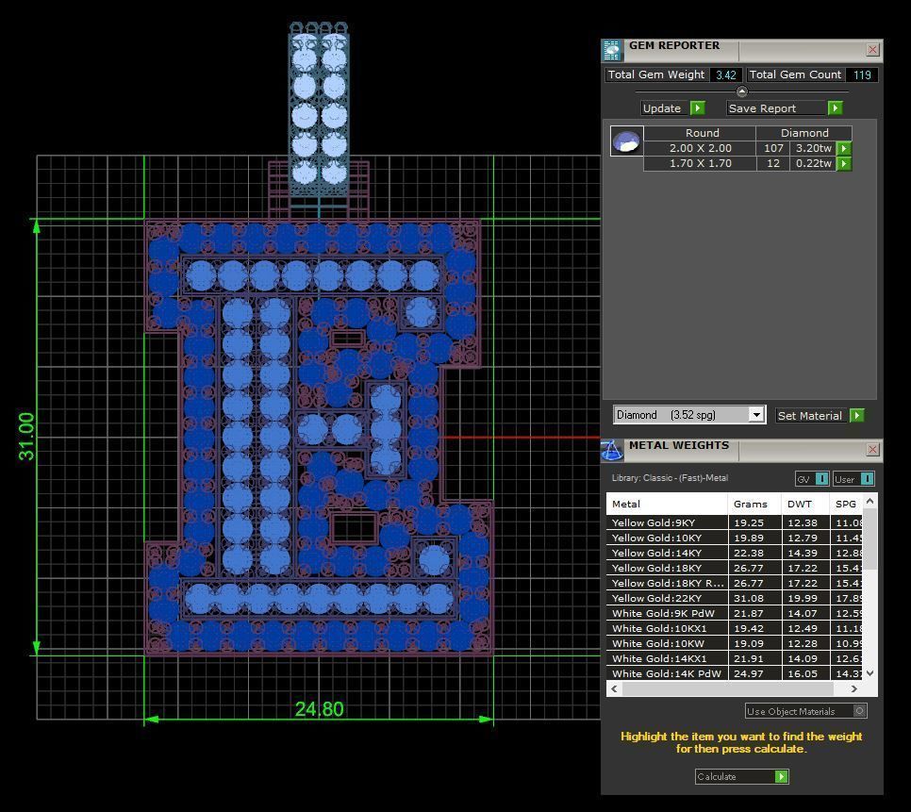Click the left arrow of horizontal scrollbar
Viewport: 911px width, 812px height.
[614, 688]
